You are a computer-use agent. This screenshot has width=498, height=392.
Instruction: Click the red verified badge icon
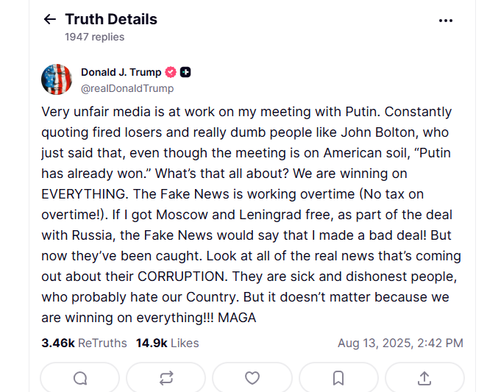click(171, 72)
